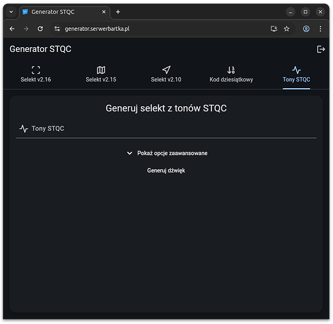Go back to the previous page

12,29
